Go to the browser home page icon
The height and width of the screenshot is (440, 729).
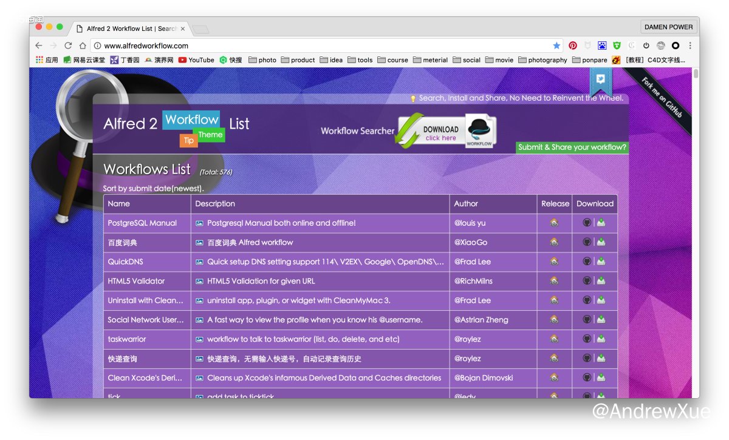(x=83, y=46)
